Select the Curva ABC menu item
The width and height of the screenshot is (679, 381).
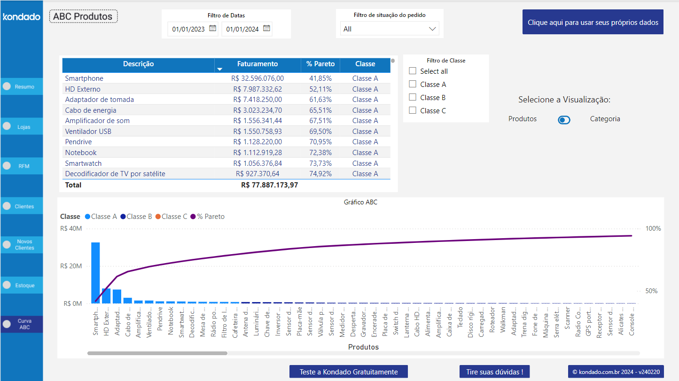[22, 324]
